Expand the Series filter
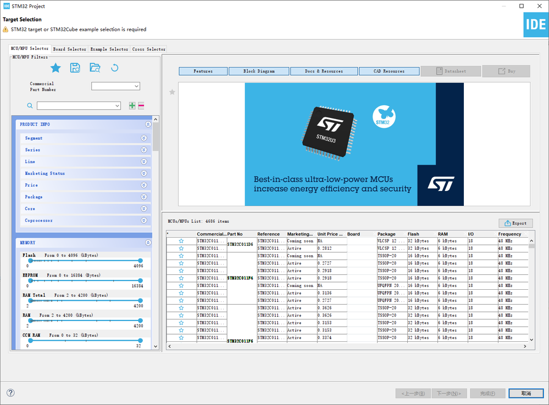Image resolution: width=549 pixels, height=405 pixels. [x=144, y=150]
